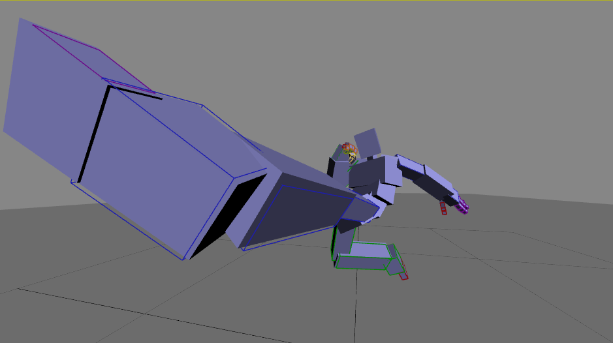
Task: Select the character's square head block
Action: [x=368, y=143]
